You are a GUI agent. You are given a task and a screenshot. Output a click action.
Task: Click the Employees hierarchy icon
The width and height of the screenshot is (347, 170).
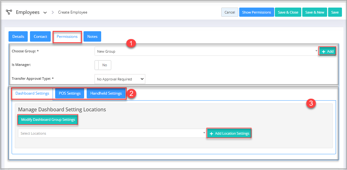9,12
